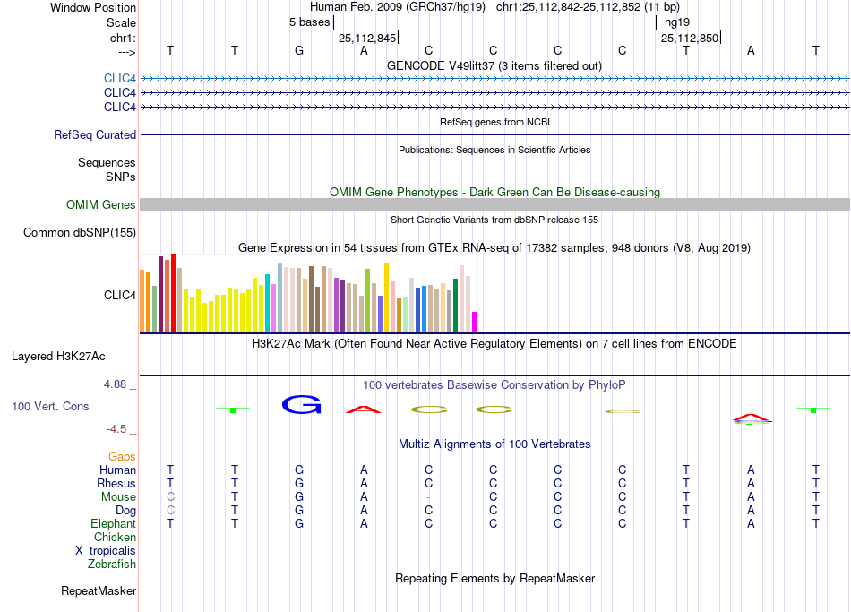Viewport: 851px width, 612px height.
Task: Select the Human species row label
Action: click(x=117, y=470)
